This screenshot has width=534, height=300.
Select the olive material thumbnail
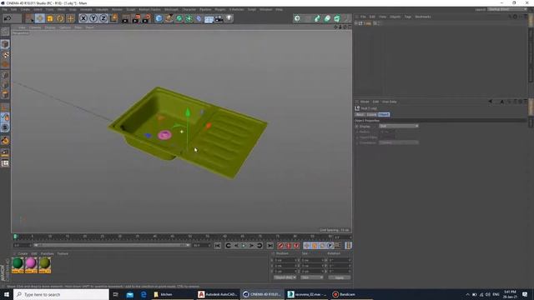tap(44, 265)
